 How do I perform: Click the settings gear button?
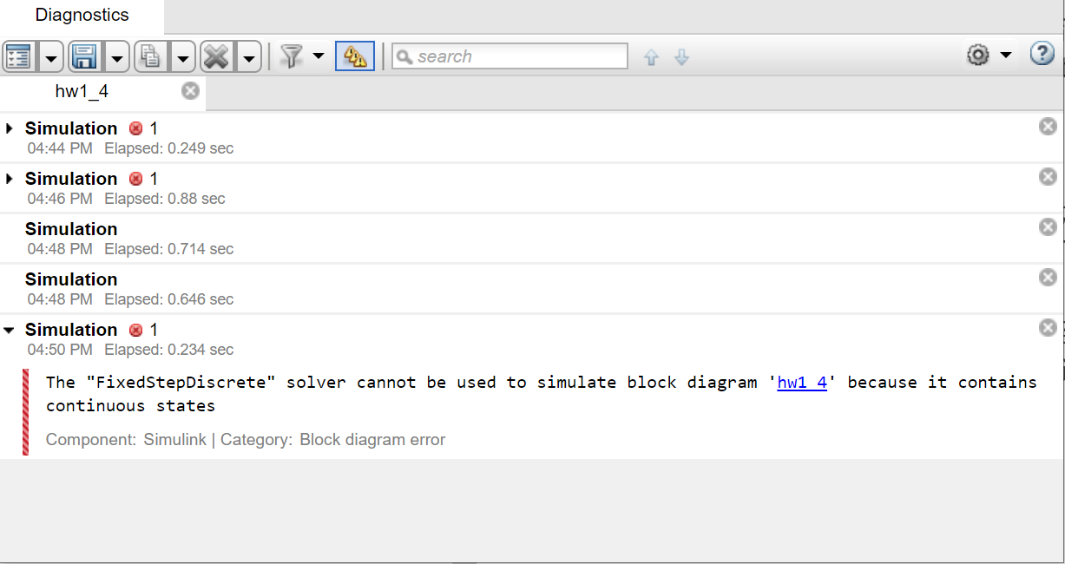click(x=978, y=53)
